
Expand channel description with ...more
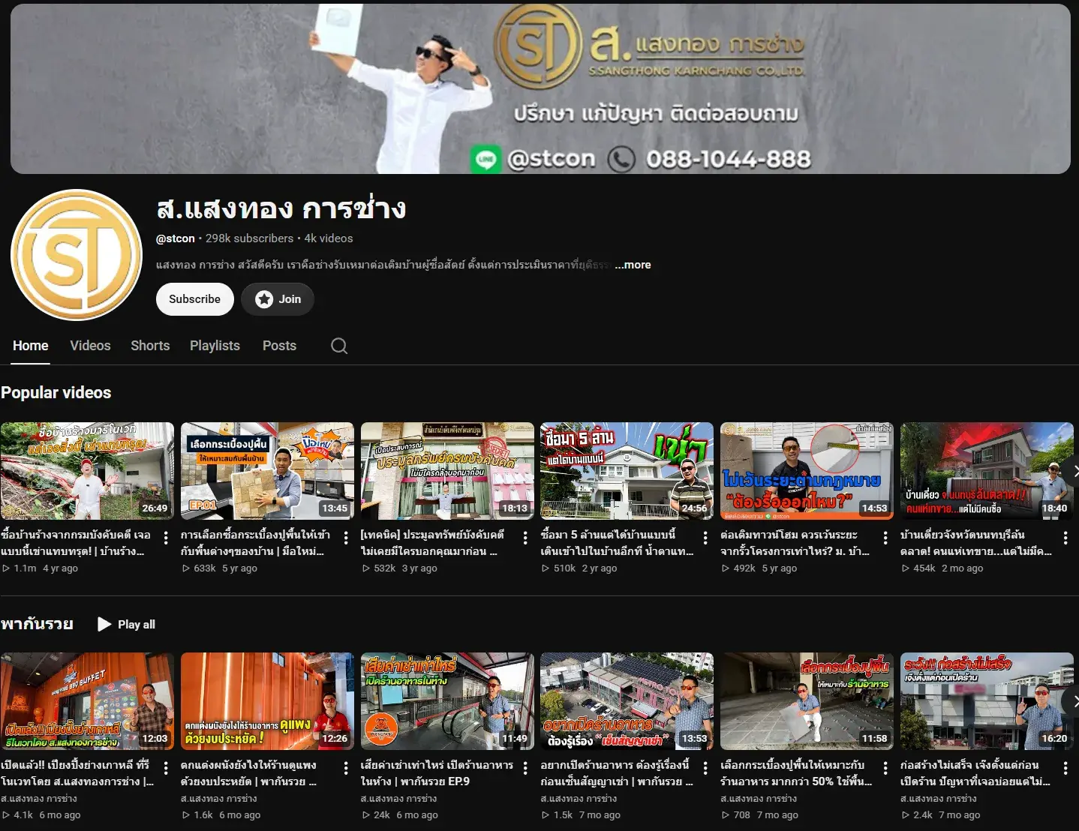point(633,265)
